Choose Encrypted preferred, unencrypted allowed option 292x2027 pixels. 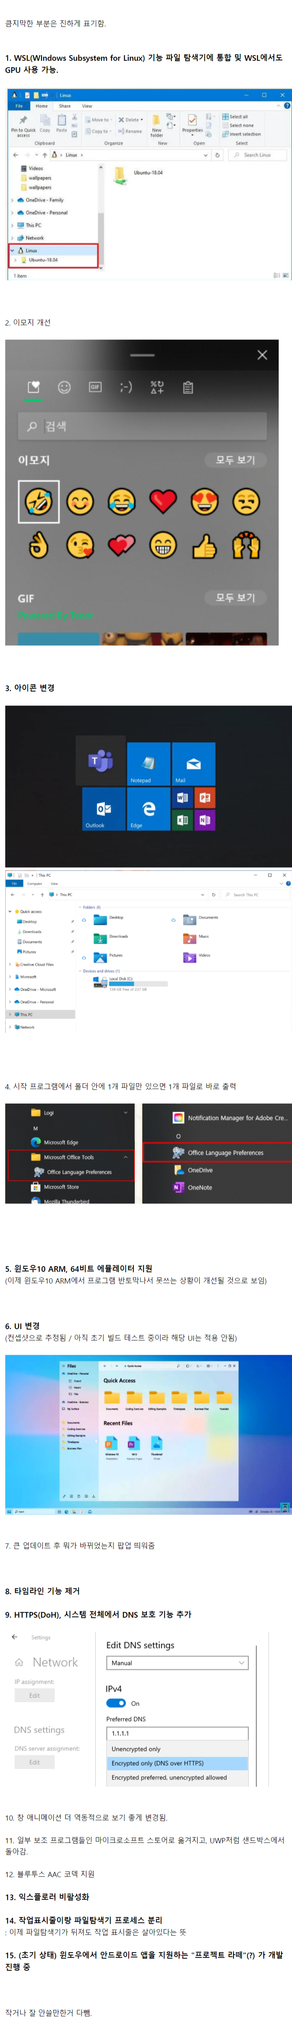click(x=177, y=1778)
